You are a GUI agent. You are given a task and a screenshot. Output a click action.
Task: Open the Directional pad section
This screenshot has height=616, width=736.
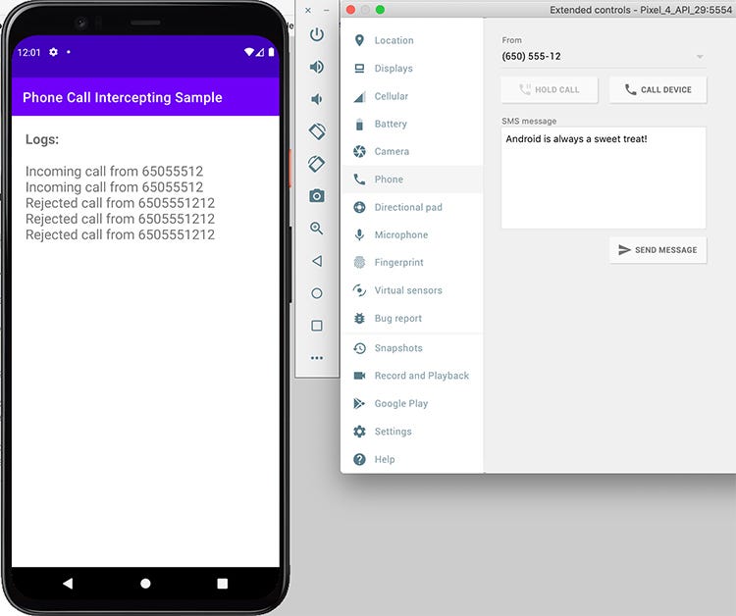[412, 207]
